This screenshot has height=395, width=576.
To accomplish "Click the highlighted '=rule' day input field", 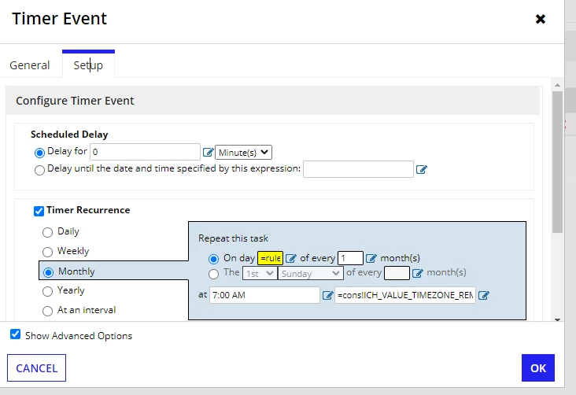I will (270, 258).
